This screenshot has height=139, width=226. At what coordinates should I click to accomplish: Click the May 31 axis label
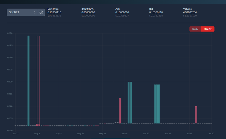pos(102,133)
